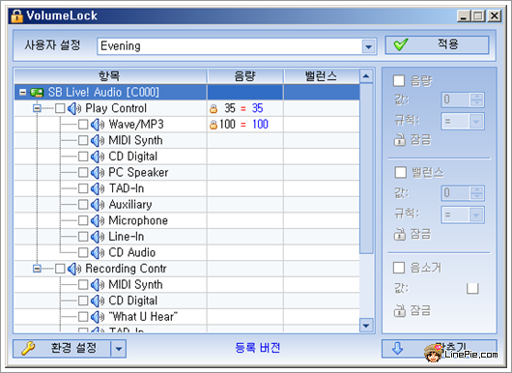Image resolution: width=512 pixels, height=373 pixels.
Task: Click the 밸런스 값 input field
Action: tap(456, 193)
